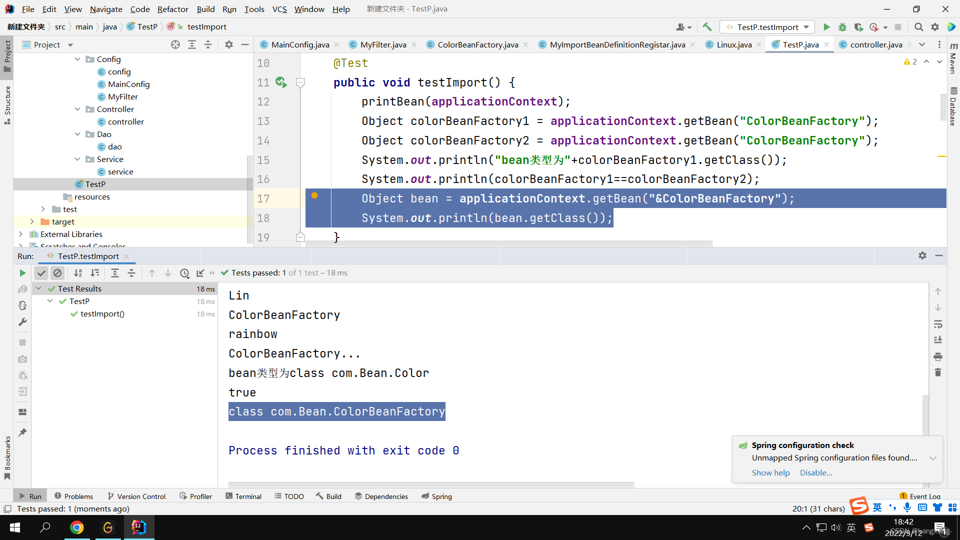Screen dimensions: 960x540
Task: Expand the target folder node
Action: [x=32, y=221]
